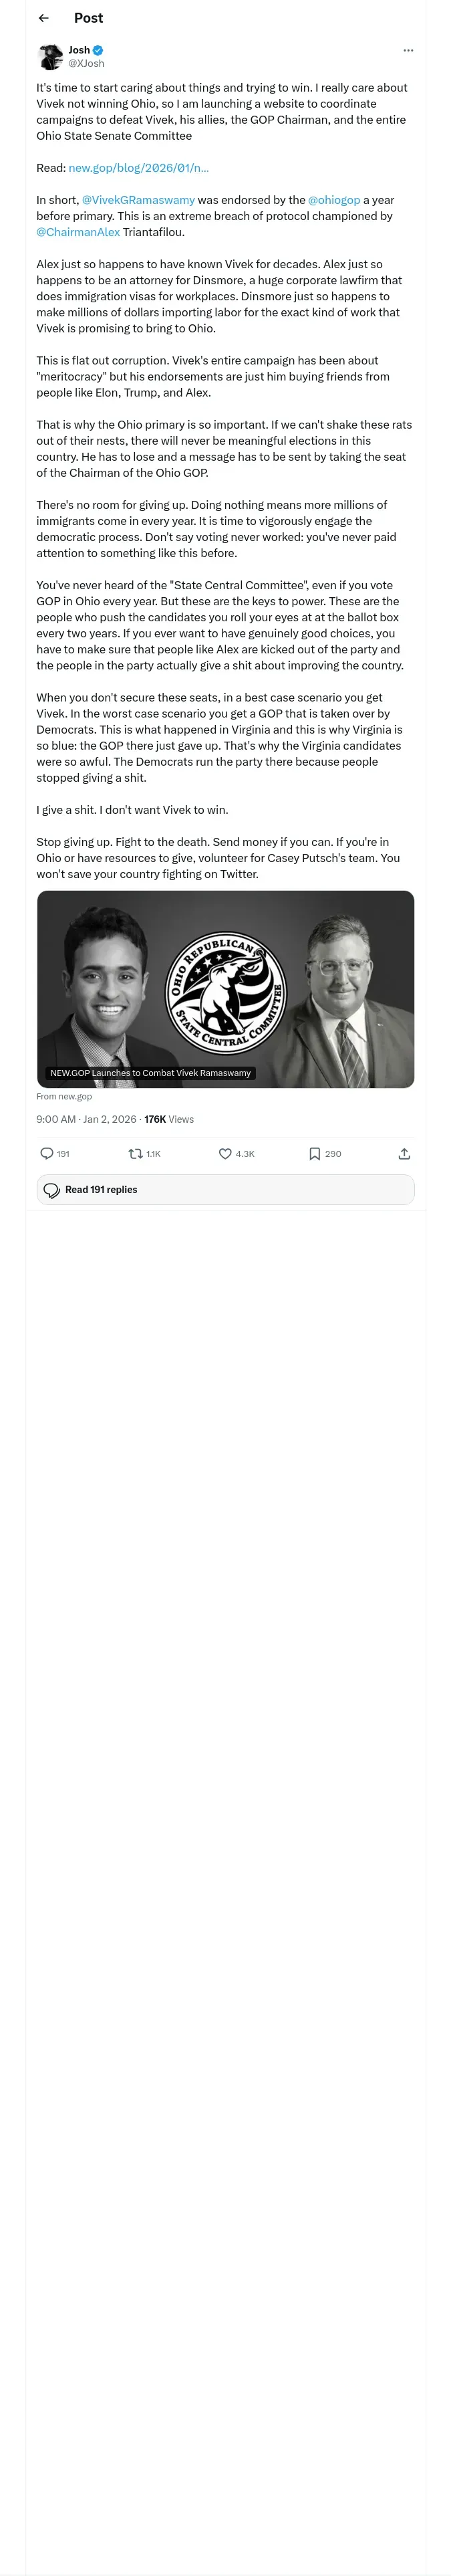Open the new.gop blog link

[138, 168]
